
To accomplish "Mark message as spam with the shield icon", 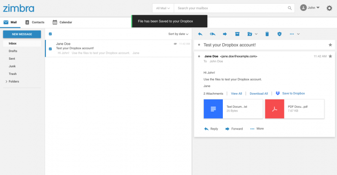I will tap(279, 34).
